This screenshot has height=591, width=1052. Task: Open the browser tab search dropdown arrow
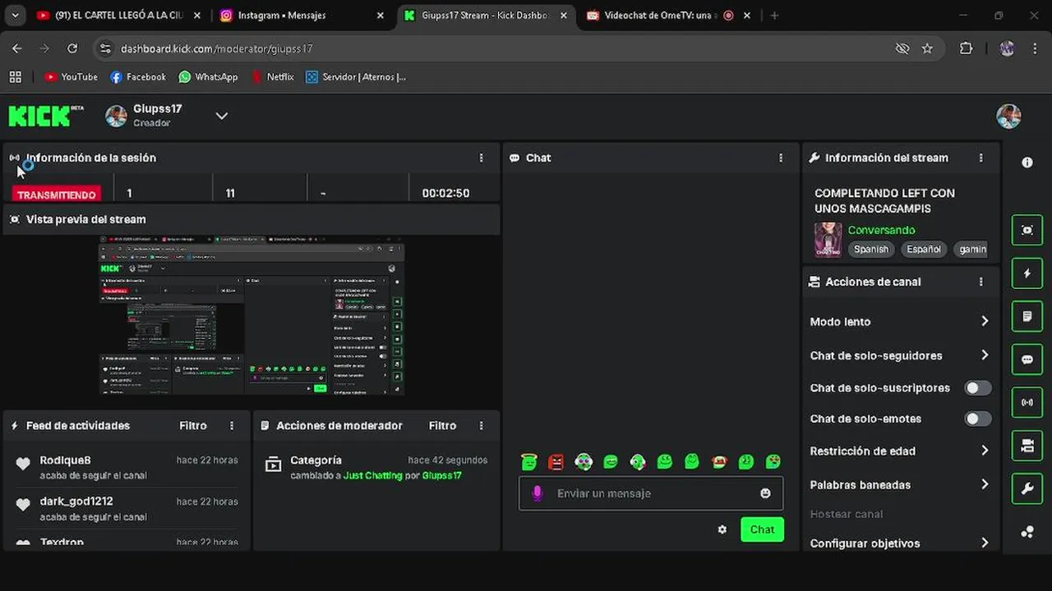point(15,15)
